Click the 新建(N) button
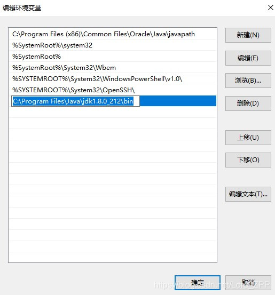The height and width of the screenshot is (295, 275). tap(248, 35)
